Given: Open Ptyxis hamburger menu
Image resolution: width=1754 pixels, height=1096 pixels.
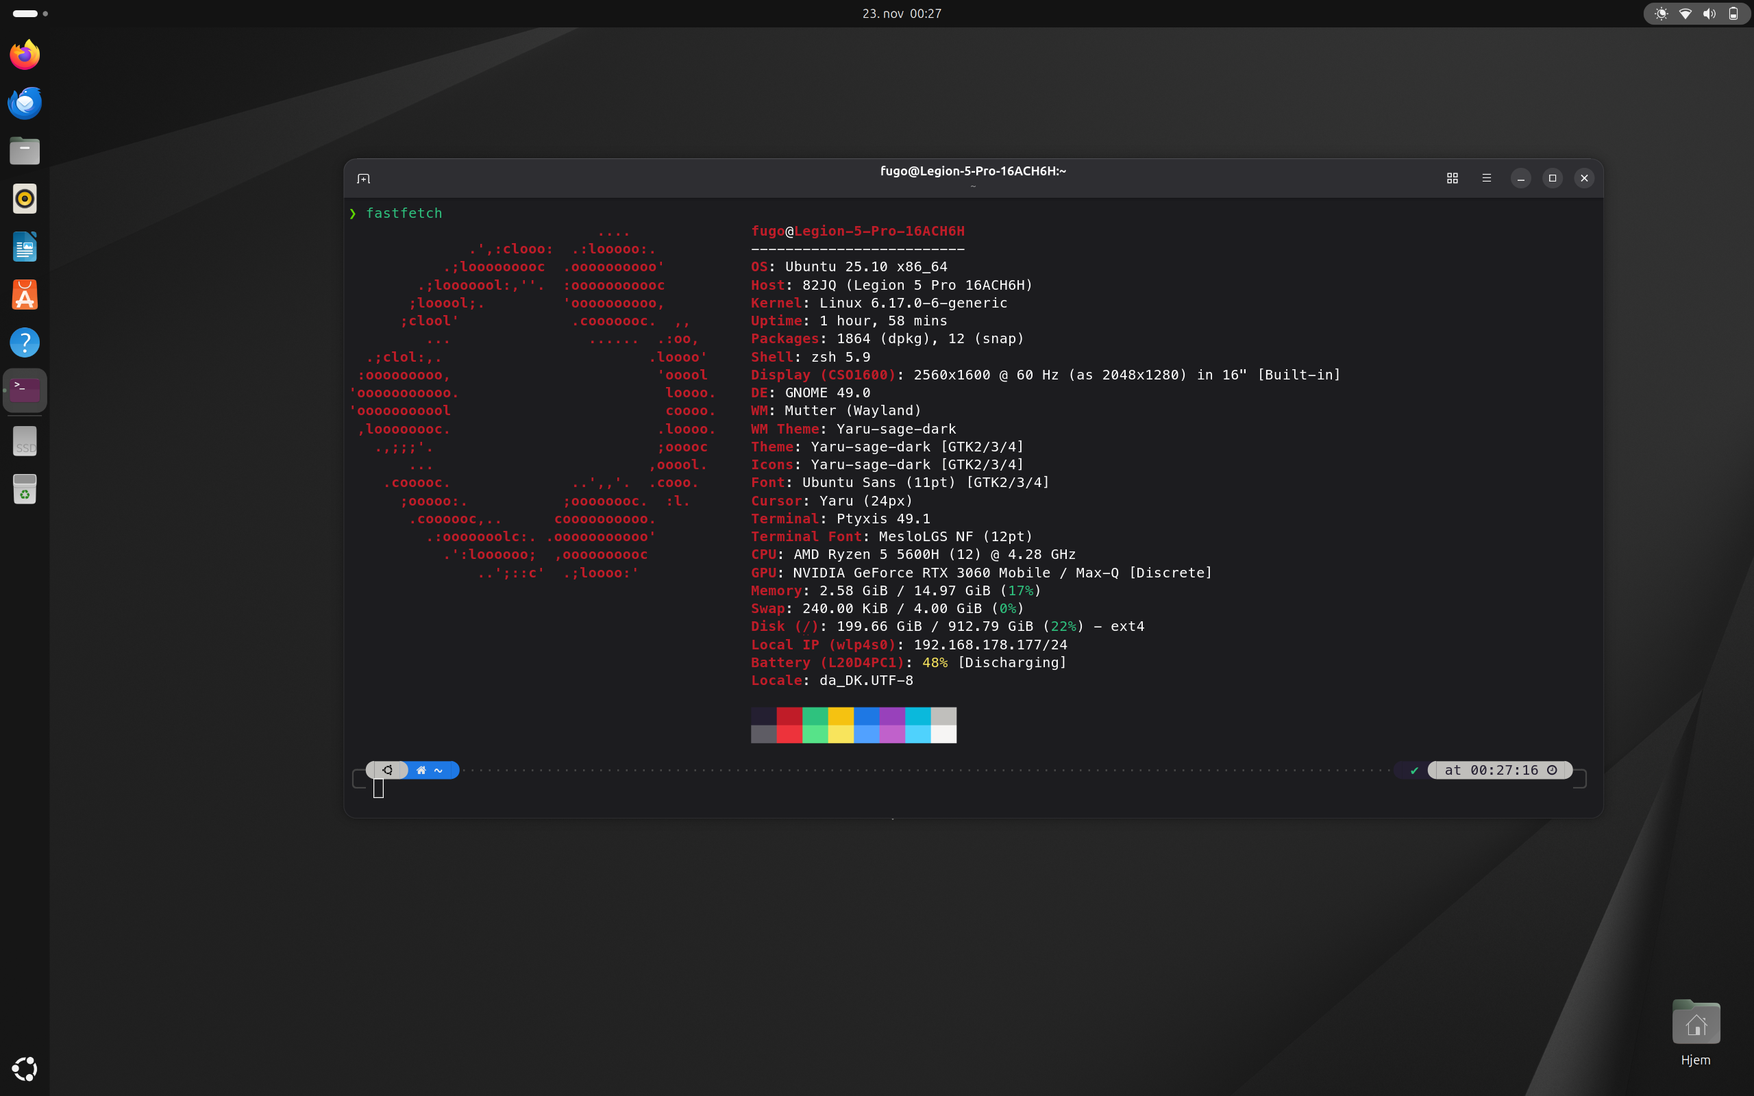Looking at the screenshot, I should pyautogui.click(x=1487, y=178).
